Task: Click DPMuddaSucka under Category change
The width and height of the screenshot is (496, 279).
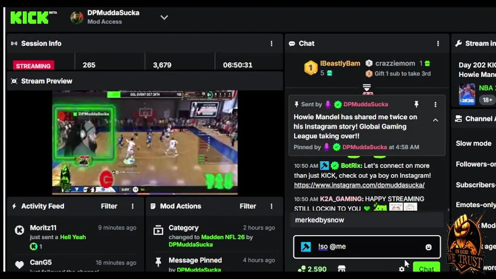Action: (191, 245)
